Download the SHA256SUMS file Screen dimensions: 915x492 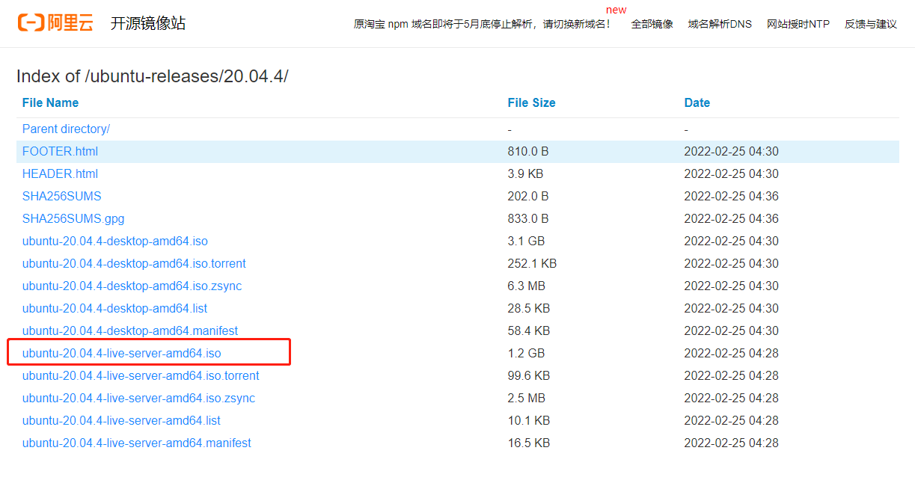[61, 196]
